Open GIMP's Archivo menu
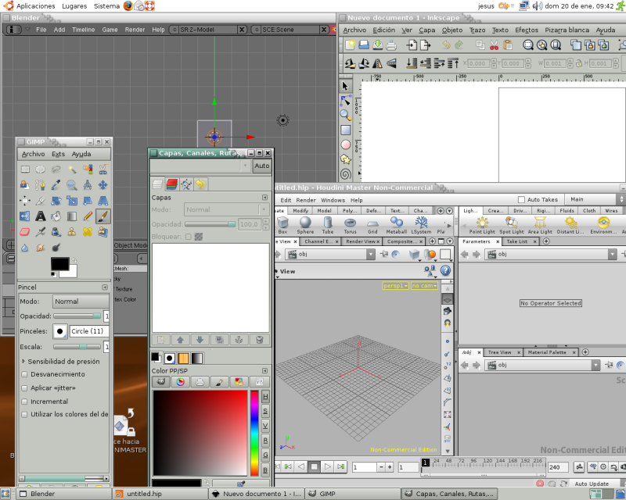The width and height of the screenshot is (626, 500). coord(33,154)
